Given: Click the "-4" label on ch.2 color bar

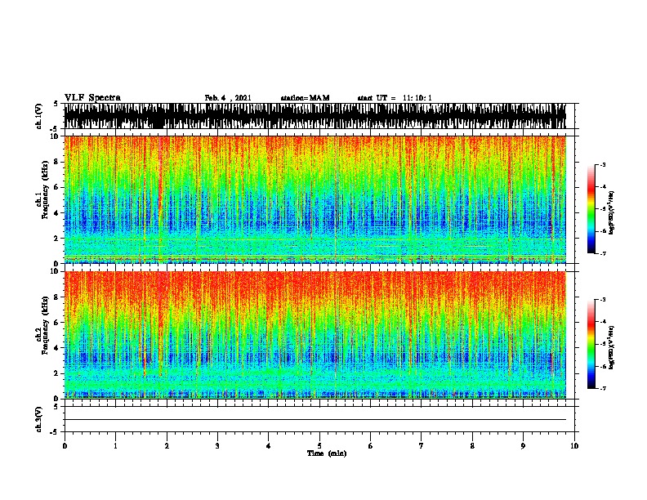Looking at the screenshot, I should tap(603, 322).
